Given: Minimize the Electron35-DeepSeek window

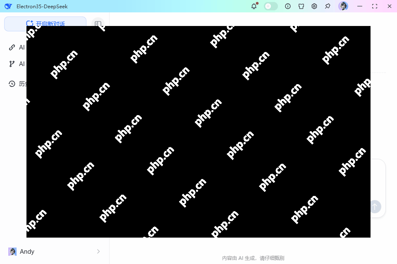Looking at the screenshot, I should pyautogui.click(x=360, y=6).
